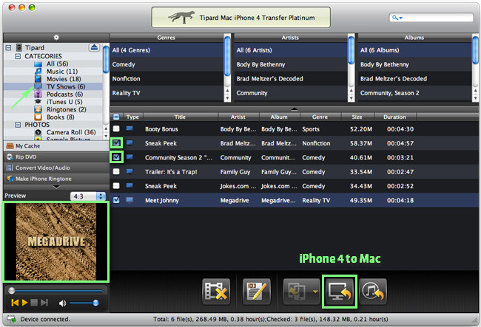
Task: Open Rip DVD tool
Action: click(x=56, y=157)
